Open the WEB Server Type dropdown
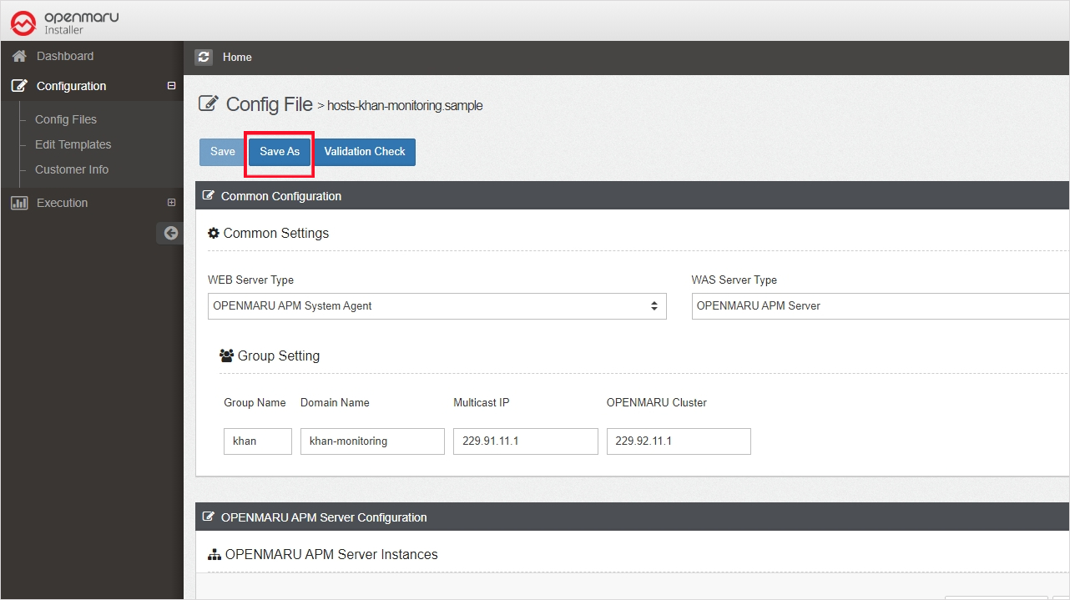The width and height of the screenshot is (1070, 600). click(437, 306)
